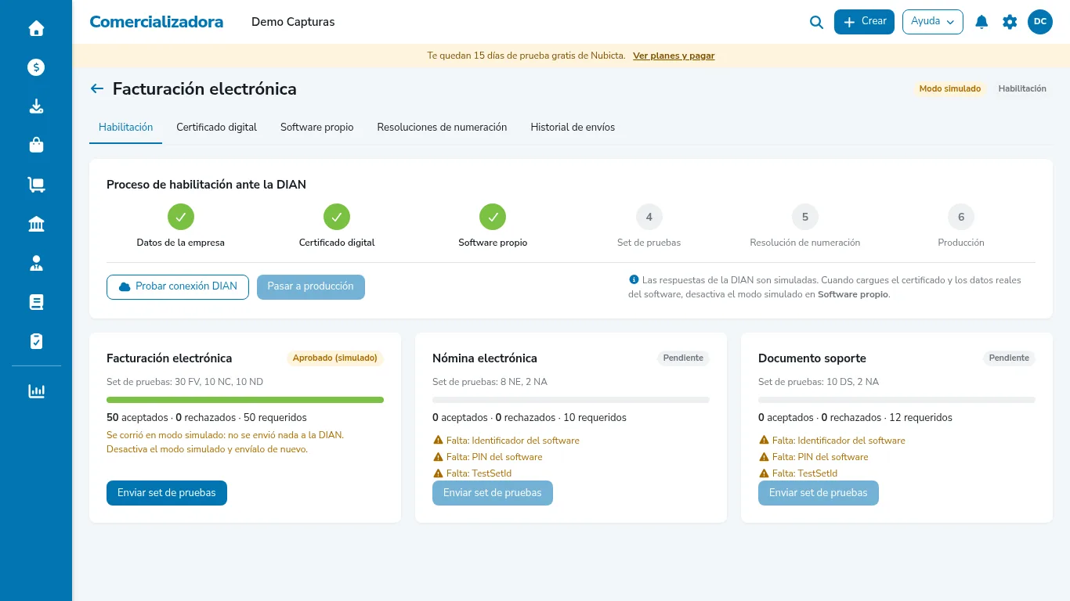The image size is (1070, 601).
Task: Click the Facturación electrónica green progress bar
Action: pos(245,400)
